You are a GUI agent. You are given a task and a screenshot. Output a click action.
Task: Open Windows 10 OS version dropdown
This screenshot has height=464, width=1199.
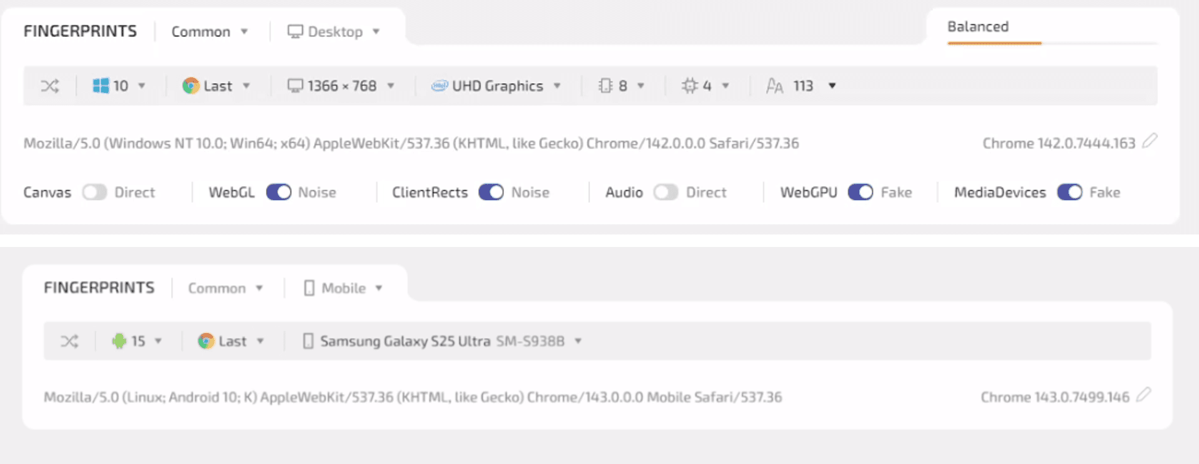pos(119,85)
